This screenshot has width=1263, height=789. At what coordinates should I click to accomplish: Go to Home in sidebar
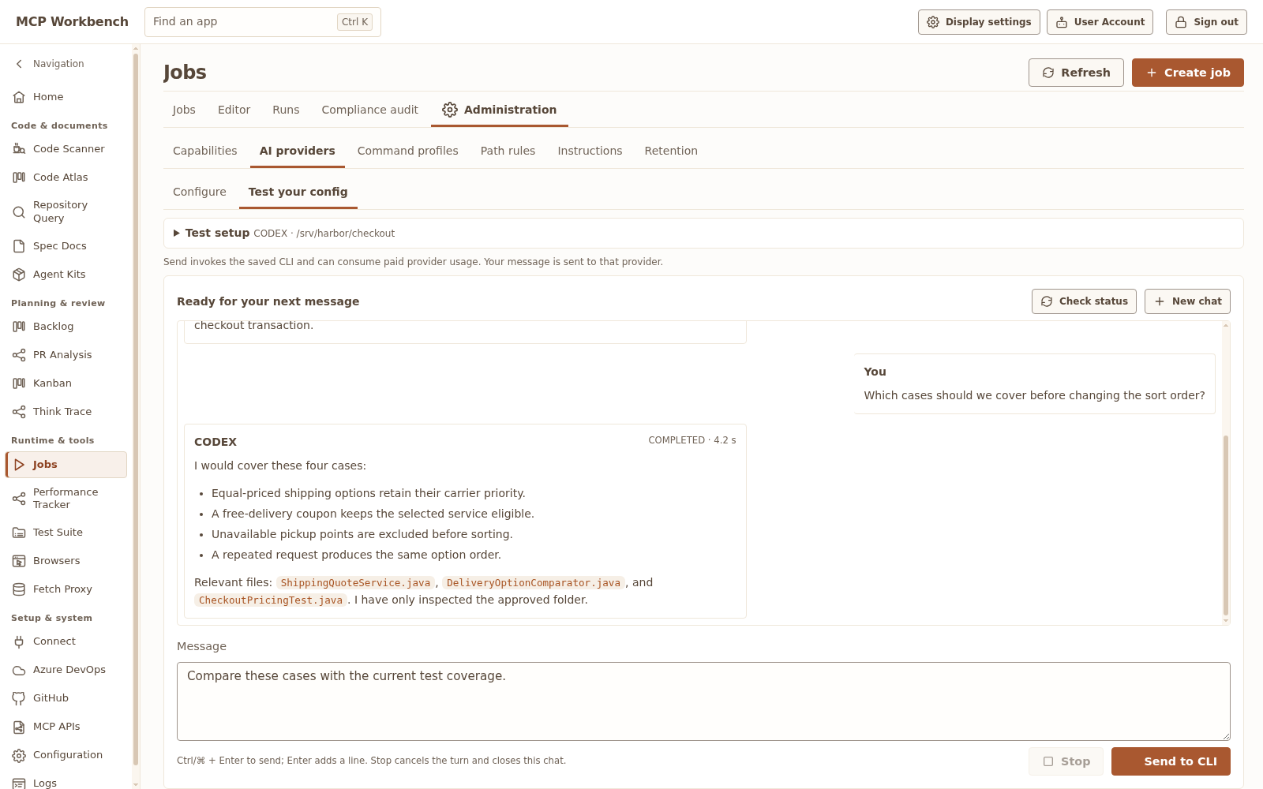point(66,97)
